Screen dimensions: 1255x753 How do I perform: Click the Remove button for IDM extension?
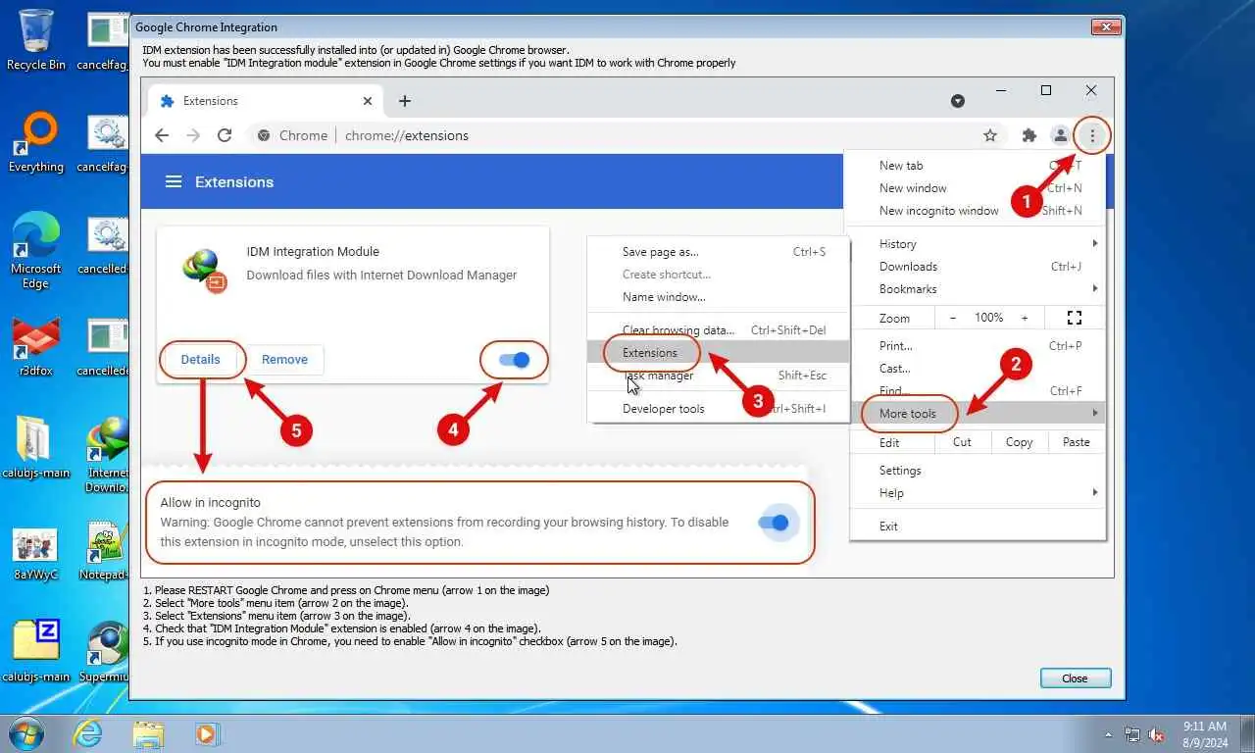tap(284, 359)
